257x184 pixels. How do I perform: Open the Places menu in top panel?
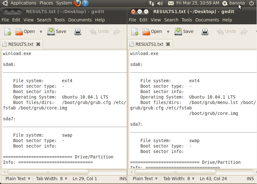point(46,3)
